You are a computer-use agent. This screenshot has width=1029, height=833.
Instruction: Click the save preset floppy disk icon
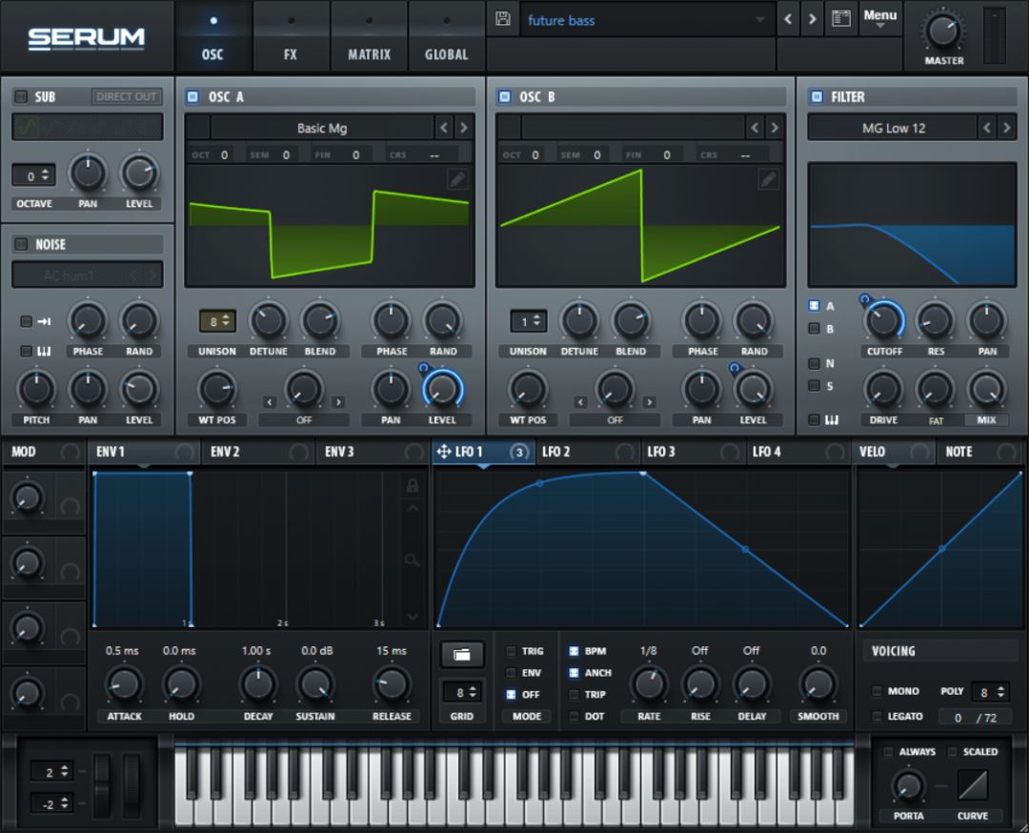tap(503, 18)
